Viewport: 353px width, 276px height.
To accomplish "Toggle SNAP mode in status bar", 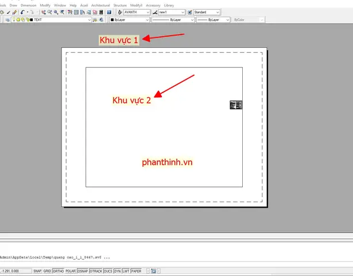I will (x=37, y=271).
